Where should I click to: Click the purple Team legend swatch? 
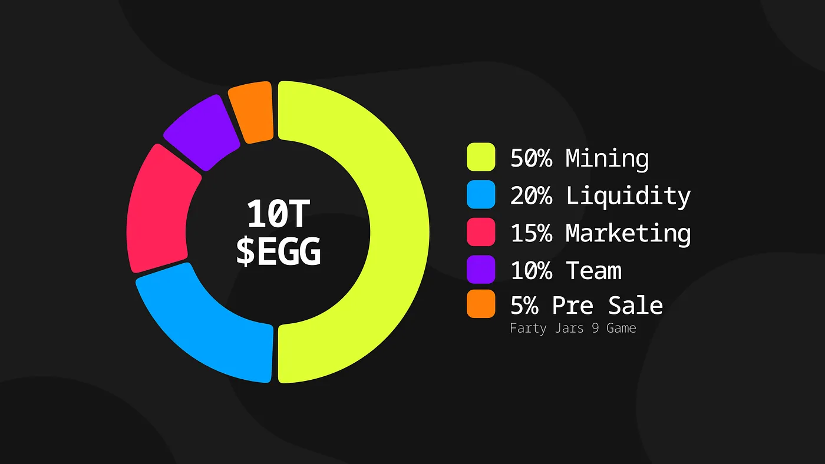[x=481, y=270]
